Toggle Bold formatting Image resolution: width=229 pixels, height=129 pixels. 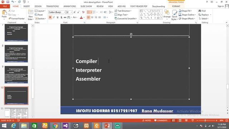50,18
